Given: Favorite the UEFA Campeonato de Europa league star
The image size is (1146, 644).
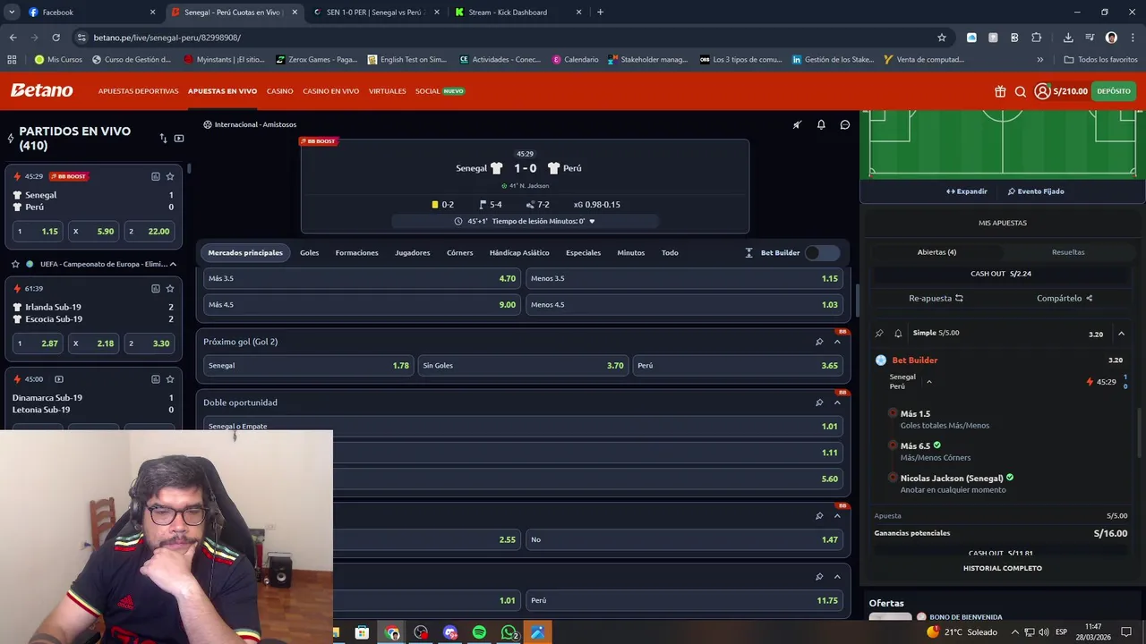Looking at the screenshot, I should click(x=15, y=264).
